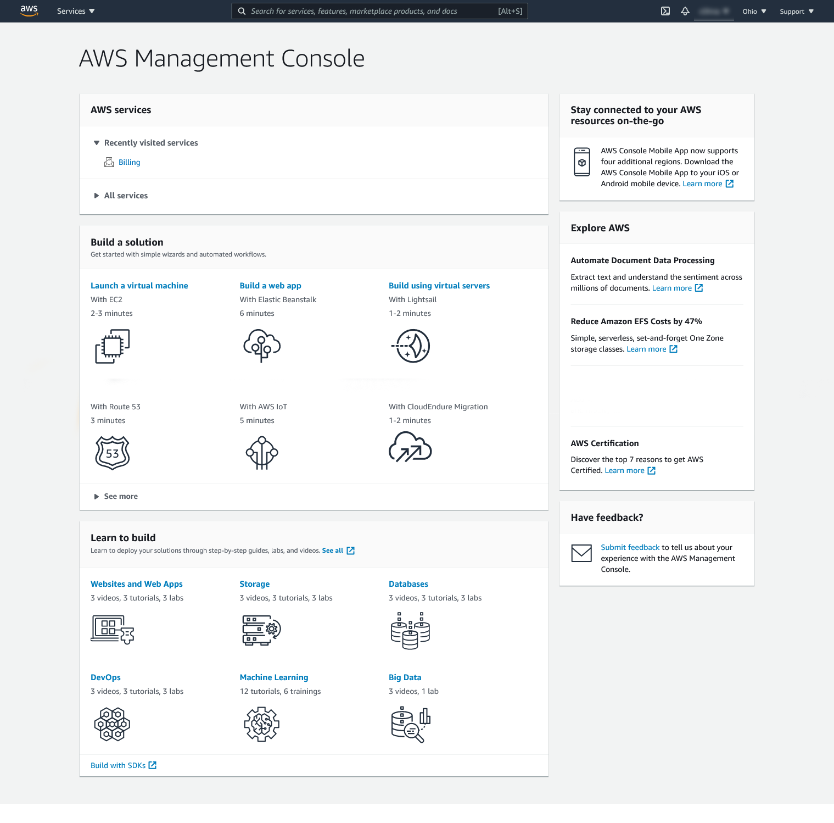Click Learn more on EFS Costs
The height and width of the screenshot is (823, 834).
click(x=646, y=349)
